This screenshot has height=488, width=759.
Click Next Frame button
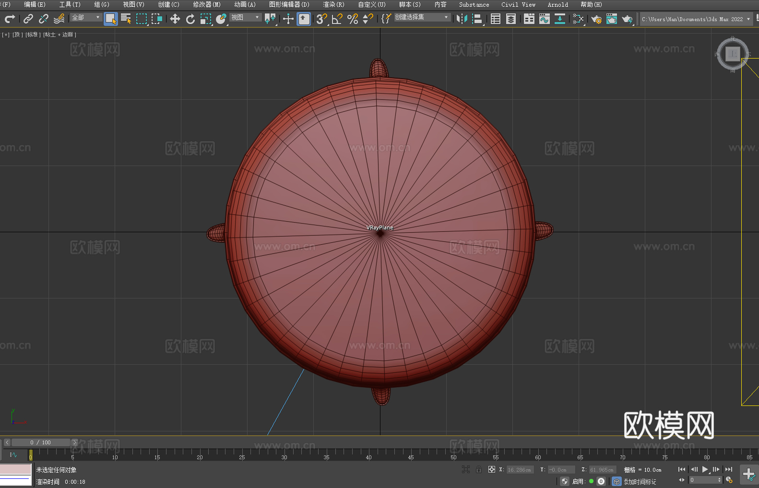(716, 469)
